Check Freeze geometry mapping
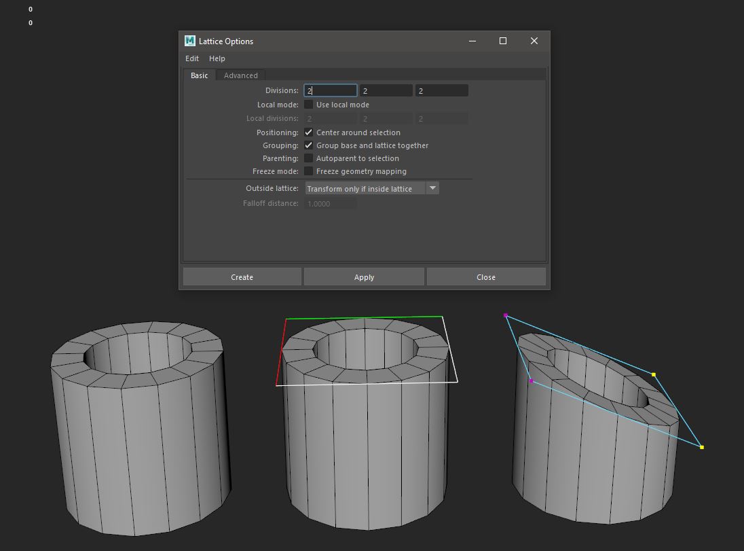744x551 pixels. point(309,171)
